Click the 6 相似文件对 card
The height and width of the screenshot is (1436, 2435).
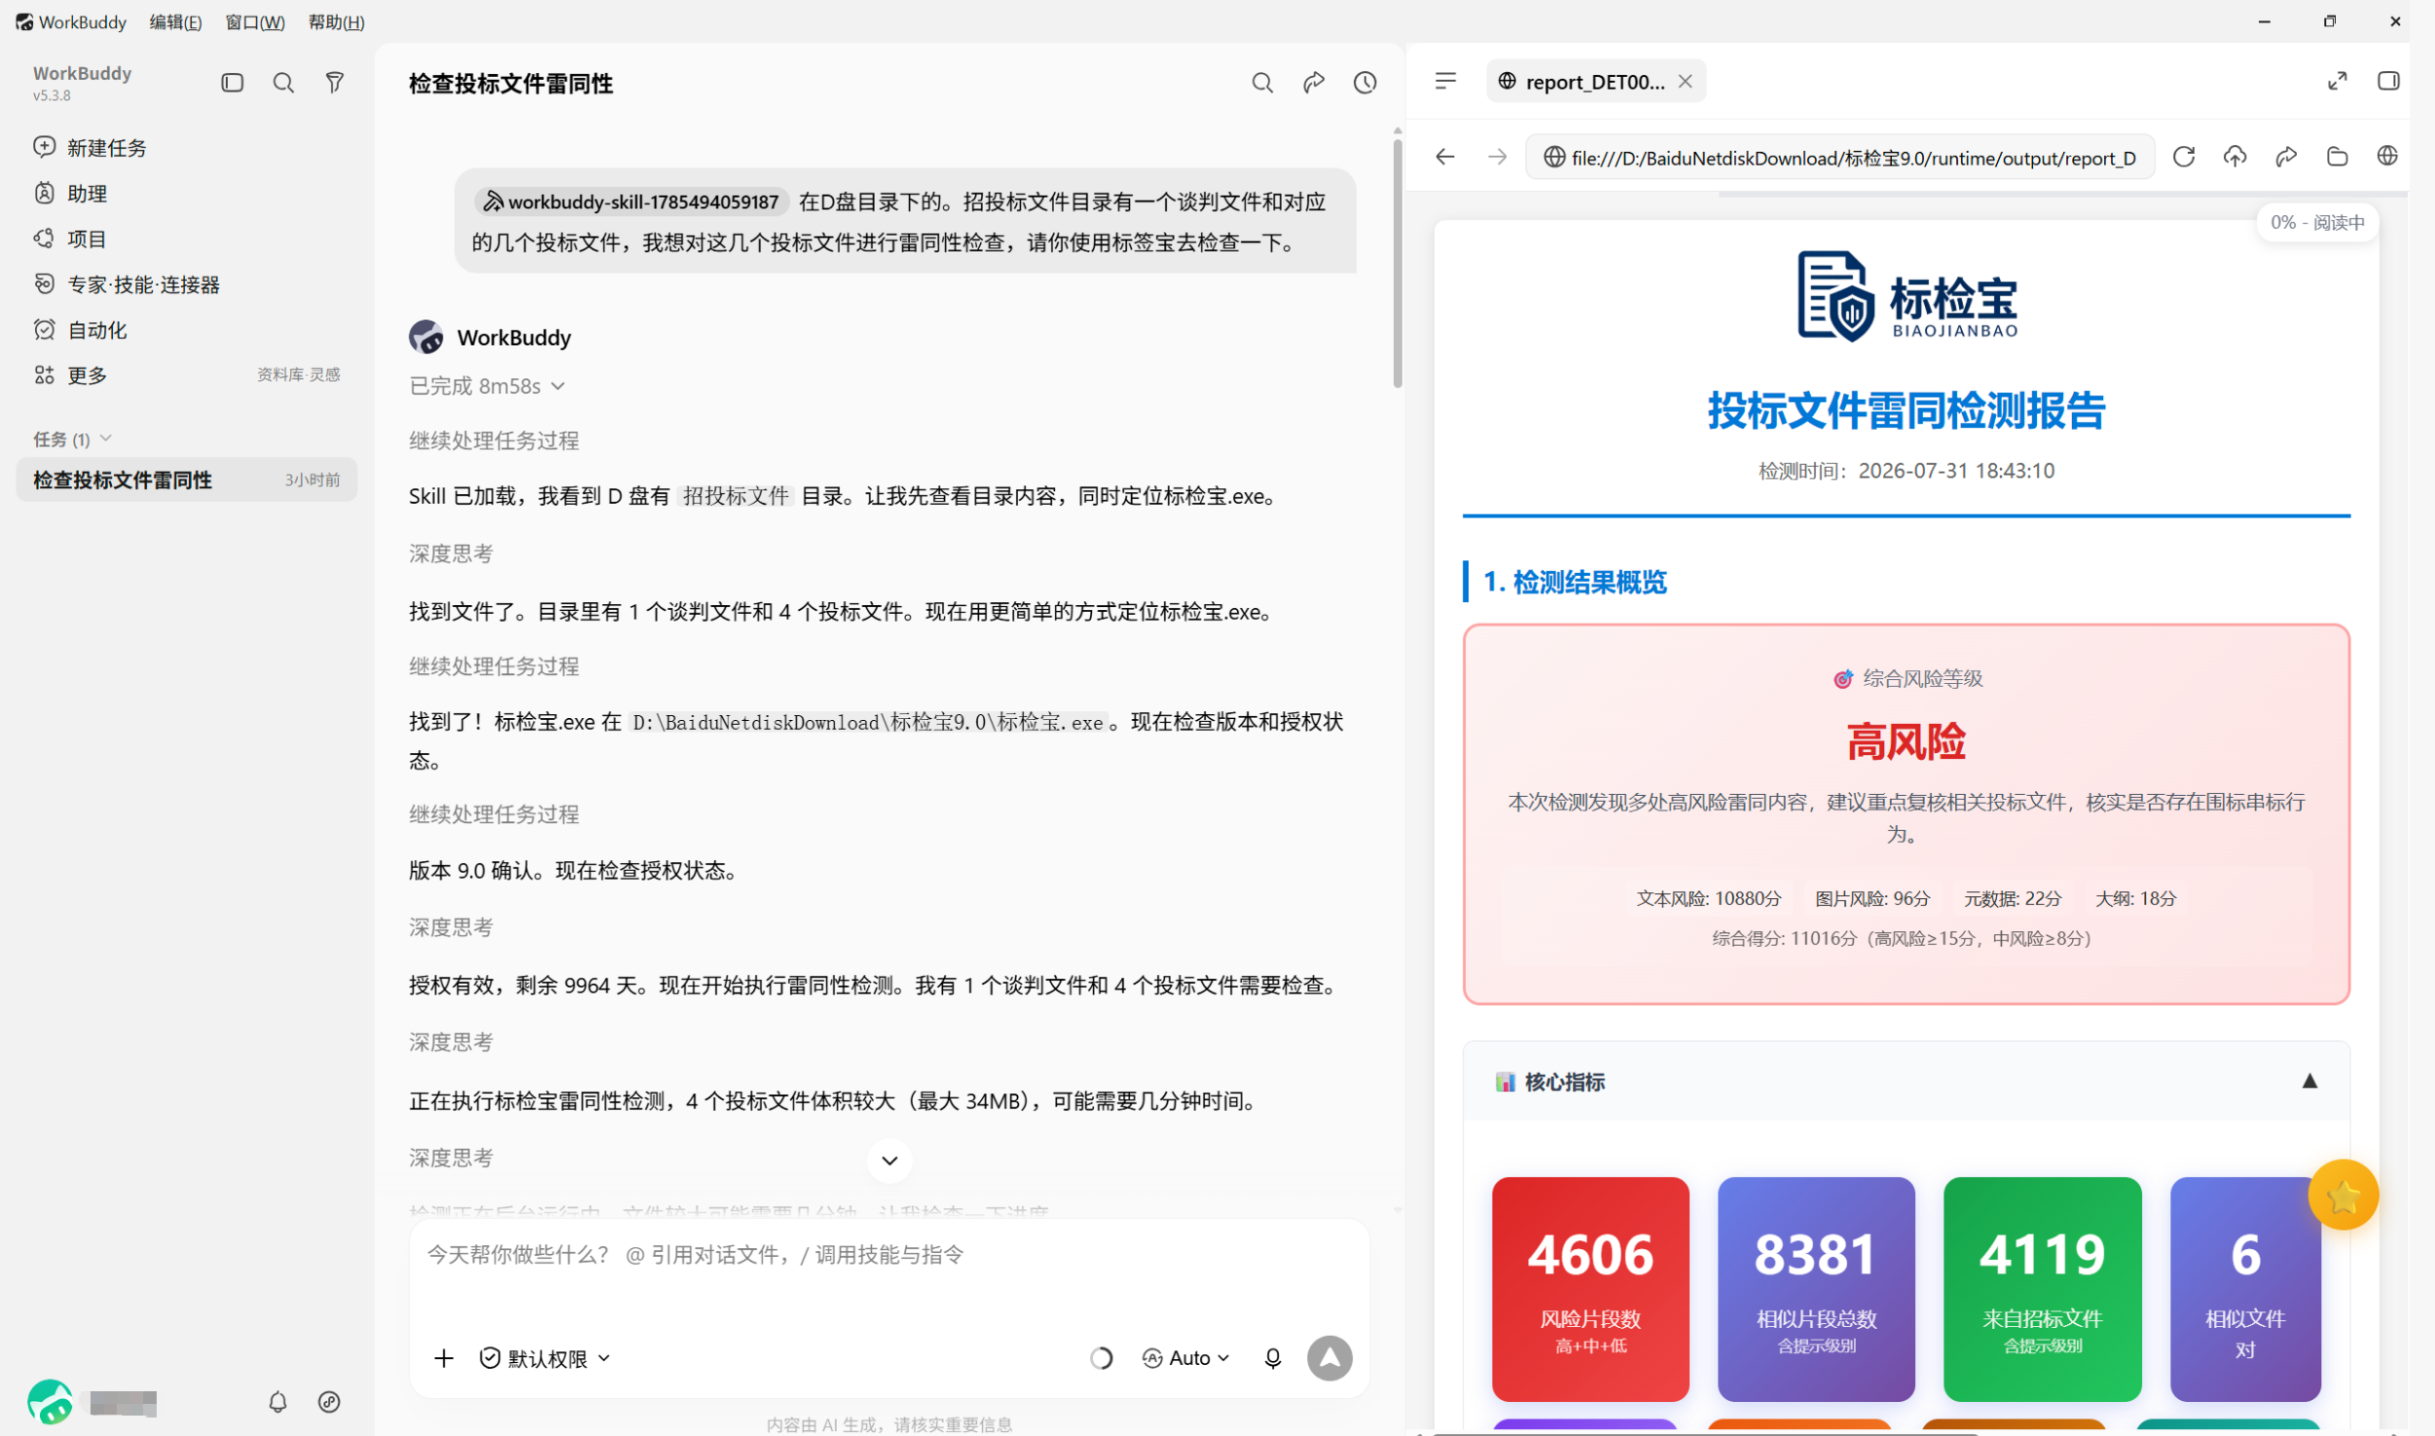click(x=2244, y=1288)
